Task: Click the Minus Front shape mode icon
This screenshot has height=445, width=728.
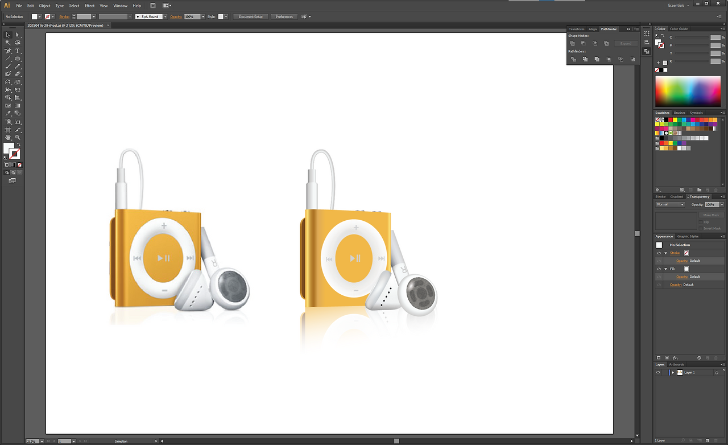Action: tap(584, 43)
